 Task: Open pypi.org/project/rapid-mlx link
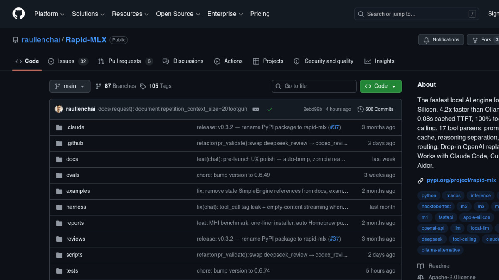click(461, 180)
